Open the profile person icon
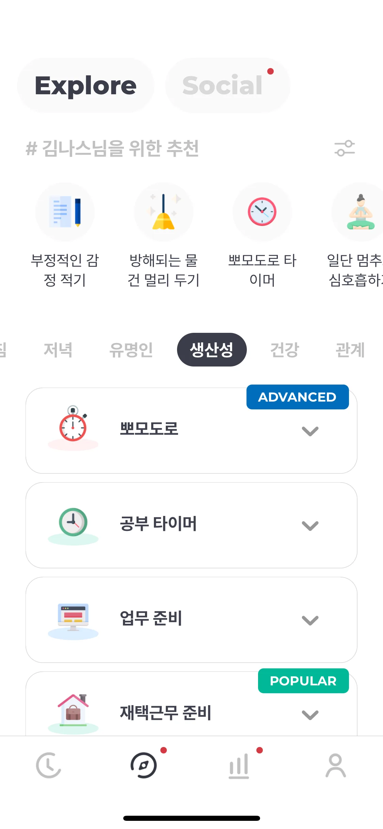This screenshot has width=383, height=829. 336,765
